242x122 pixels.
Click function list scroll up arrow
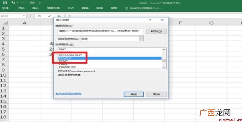point(164,50)
